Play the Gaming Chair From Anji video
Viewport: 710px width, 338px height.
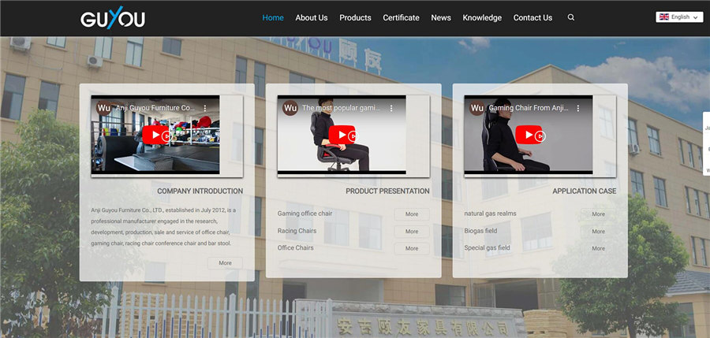[528, 135]
